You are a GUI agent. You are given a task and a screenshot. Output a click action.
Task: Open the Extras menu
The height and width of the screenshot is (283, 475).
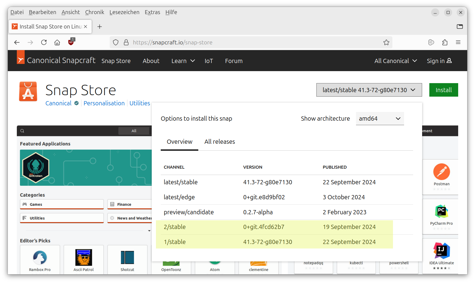tap(152, 12)
